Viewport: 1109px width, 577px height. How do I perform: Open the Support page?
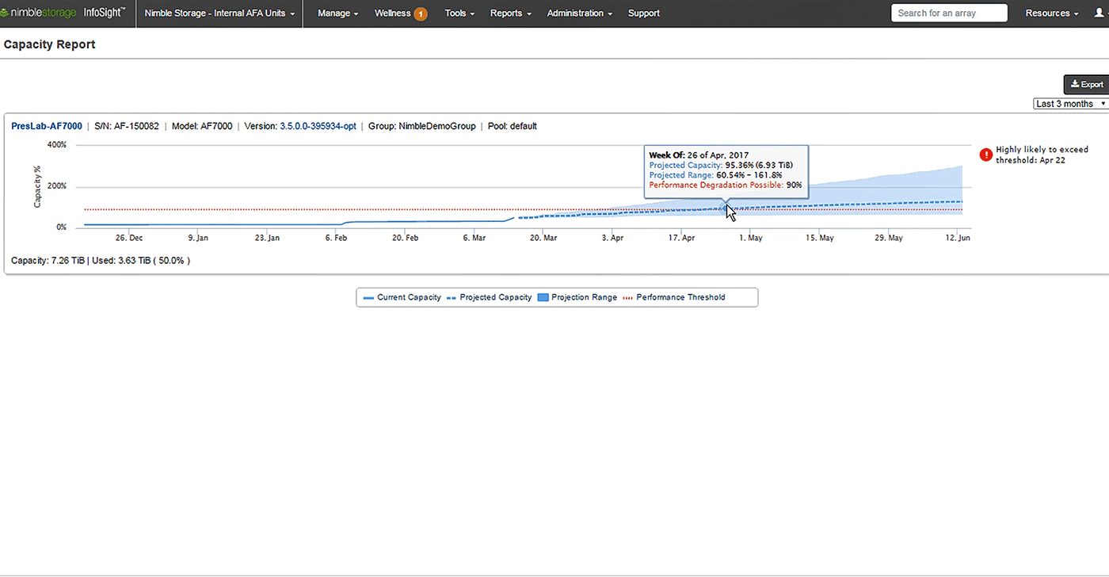[643, 13]
